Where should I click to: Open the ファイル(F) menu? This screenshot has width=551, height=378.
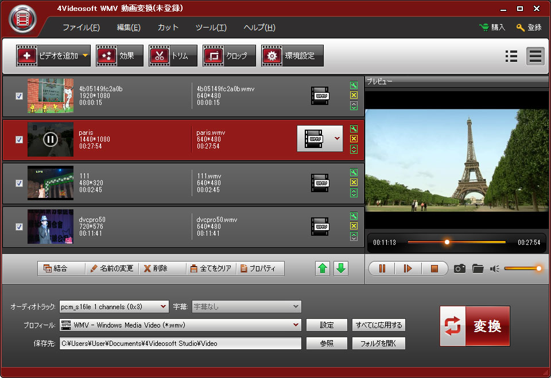click(81, 28)
